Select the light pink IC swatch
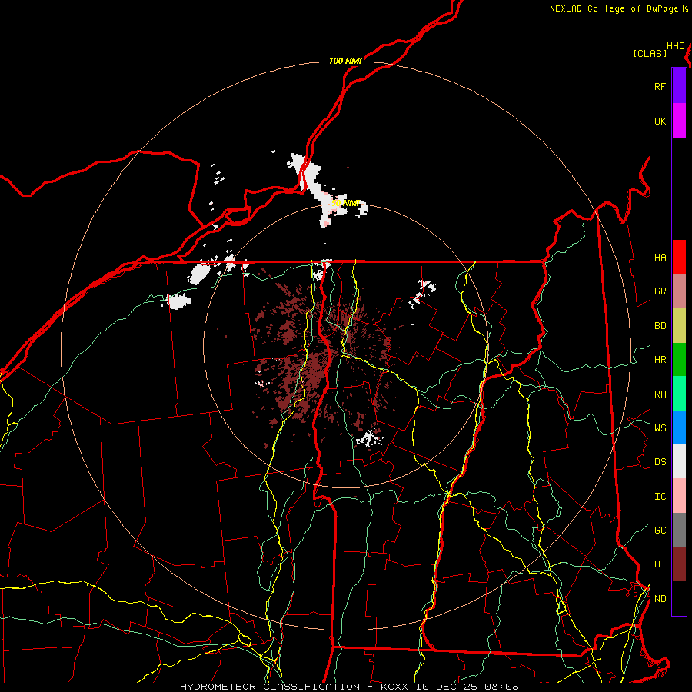This screenshot has height=692, width=692. 679,496
